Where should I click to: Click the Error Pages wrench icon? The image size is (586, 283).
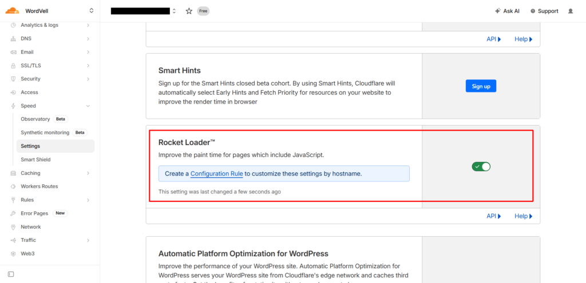tap(13, 213)
